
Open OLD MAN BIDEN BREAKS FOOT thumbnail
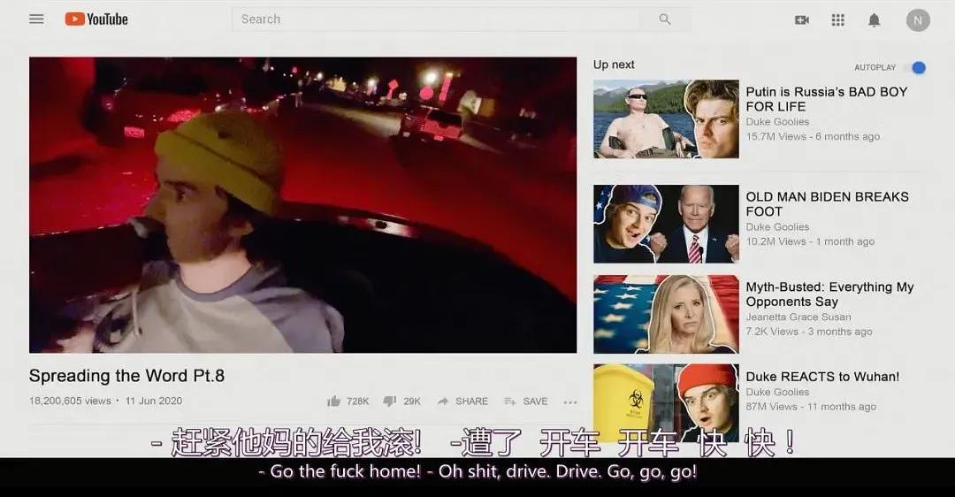tap(666, 224)
